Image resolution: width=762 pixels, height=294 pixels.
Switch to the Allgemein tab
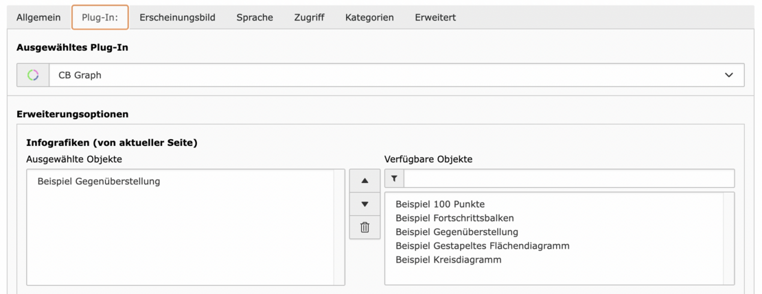point(37,17)
